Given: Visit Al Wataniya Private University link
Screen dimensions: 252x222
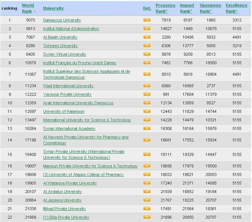Looking at the screenshot, I should (70, 183).
